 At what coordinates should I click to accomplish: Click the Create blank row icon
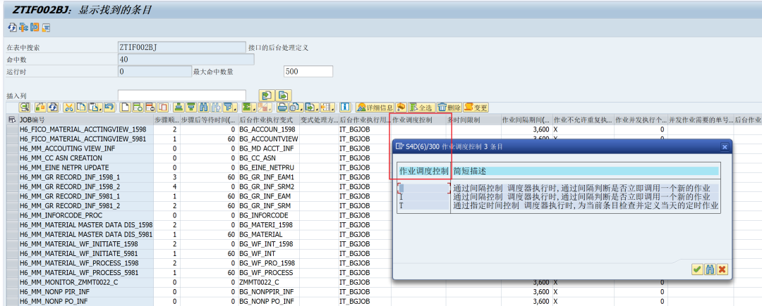(125, 107)
